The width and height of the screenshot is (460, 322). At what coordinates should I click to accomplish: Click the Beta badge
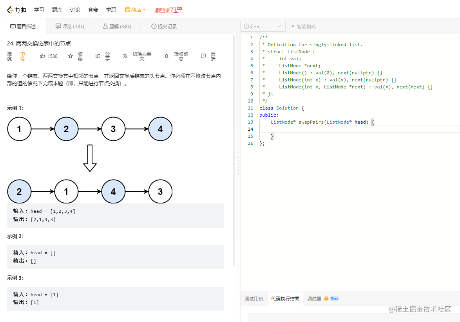tap(335, 299)
